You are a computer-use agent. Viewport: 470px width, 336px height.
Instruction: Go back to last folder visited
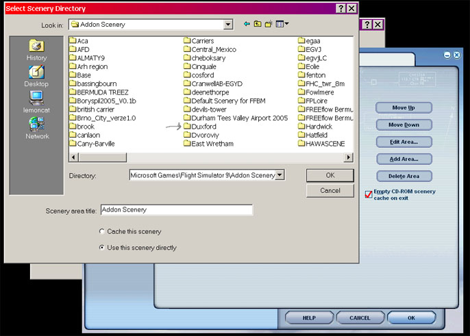coord(247,25)
